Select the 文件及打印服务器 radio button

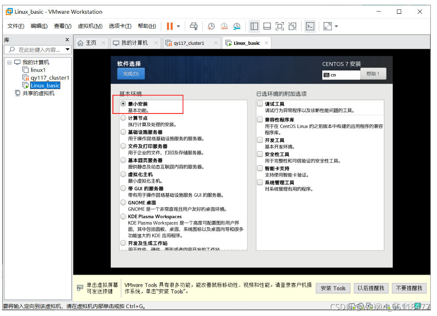[123, 146]
